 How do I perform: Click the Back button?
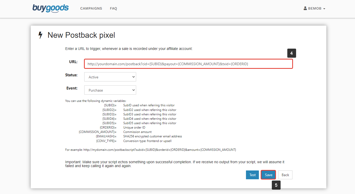(x=285, y=175)
